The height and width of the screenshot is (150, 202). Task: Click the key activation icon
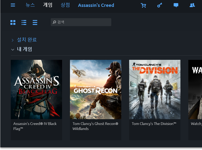tap(160, 5)
